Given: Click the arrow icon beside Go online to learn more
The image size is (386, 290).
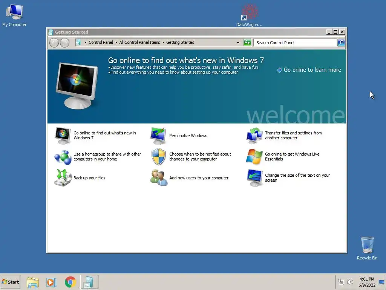Looking at the screenshot, I should [x=279, y=70].
